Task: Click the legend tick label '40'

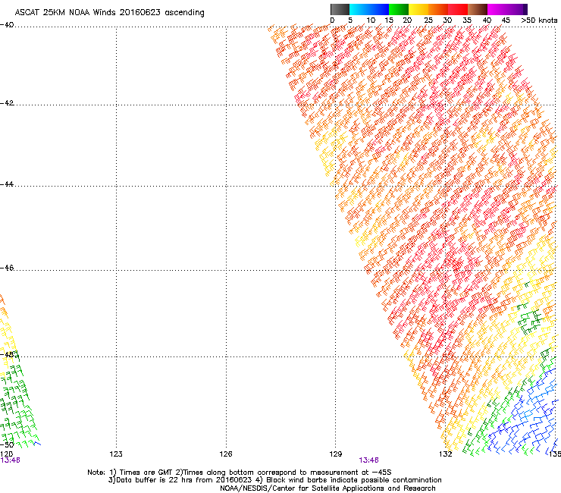Action: coord(487,20)
